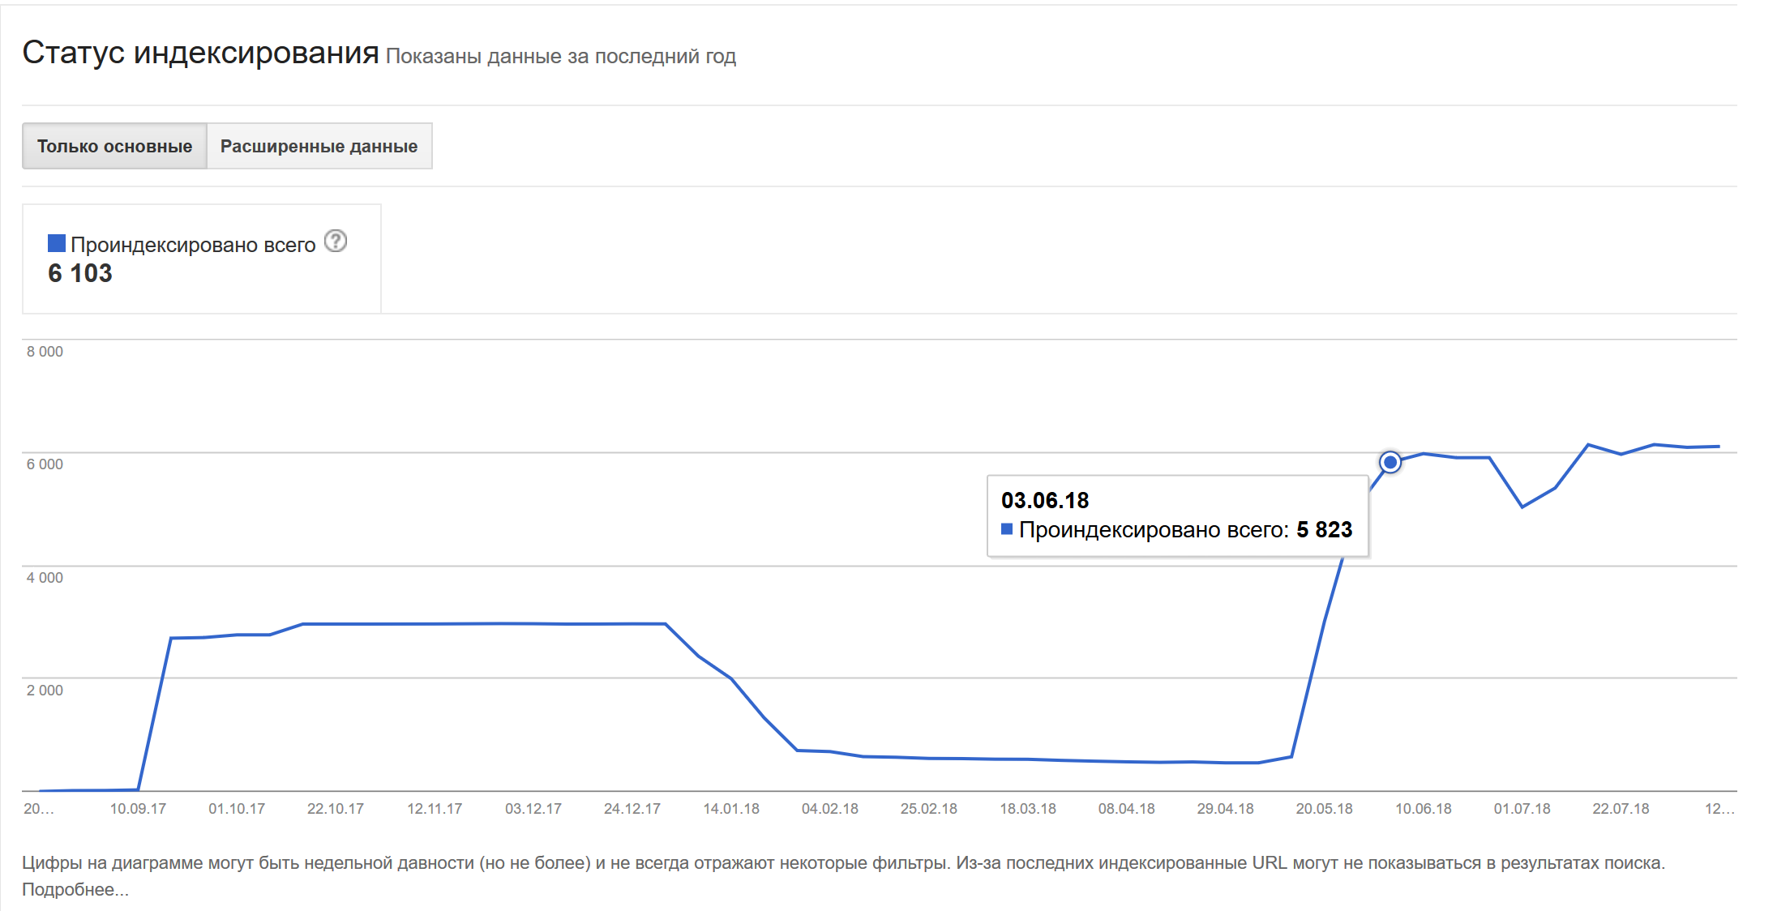Viewport: 1790px width, 911px height.
Task: Click the tooltip value 5 823
Action: [1324, 529]
